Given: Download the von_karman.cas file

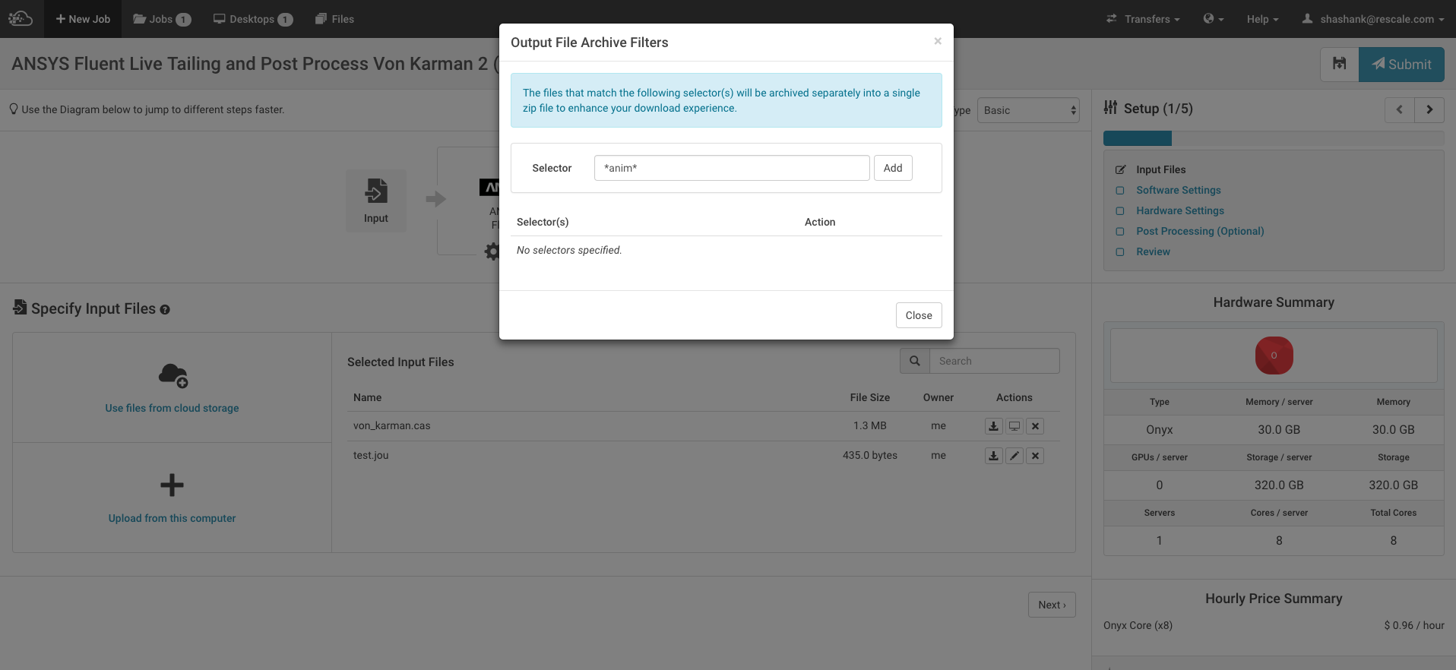Looking at the screenshot, I should coord(993,426).
